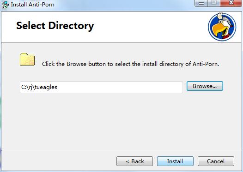This screenshot has height=172, width=243.
Task: Click the blank space left of the Back button
Action: tap(59, 161)
